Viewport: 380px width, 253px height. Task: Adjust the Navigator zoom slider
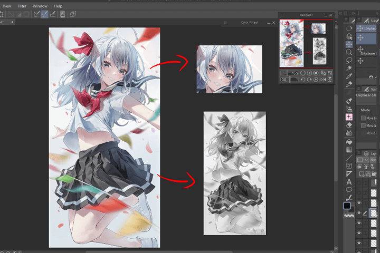coord(290,73)
